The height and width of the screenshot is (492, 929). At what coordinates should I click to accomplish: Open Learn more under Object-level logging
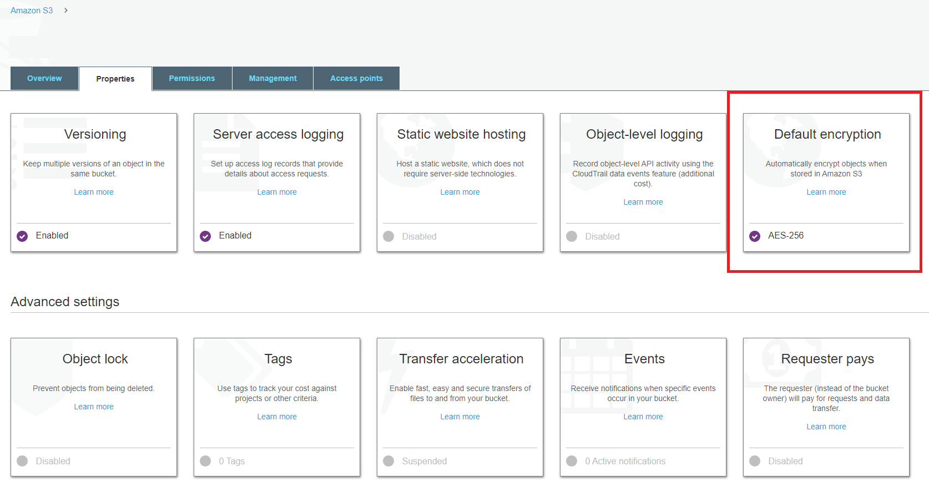pyautogui.click(x=643, y=202)
